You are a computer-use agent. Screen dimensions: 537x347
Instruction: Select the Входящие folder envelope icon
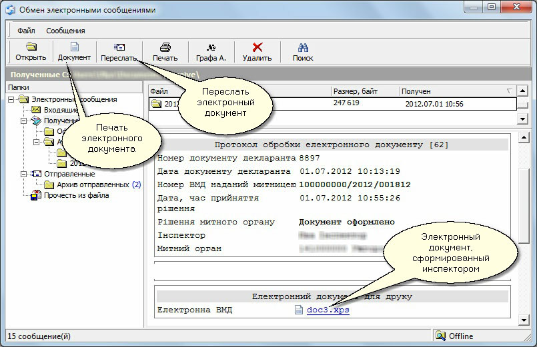click(x=36, y=110)
